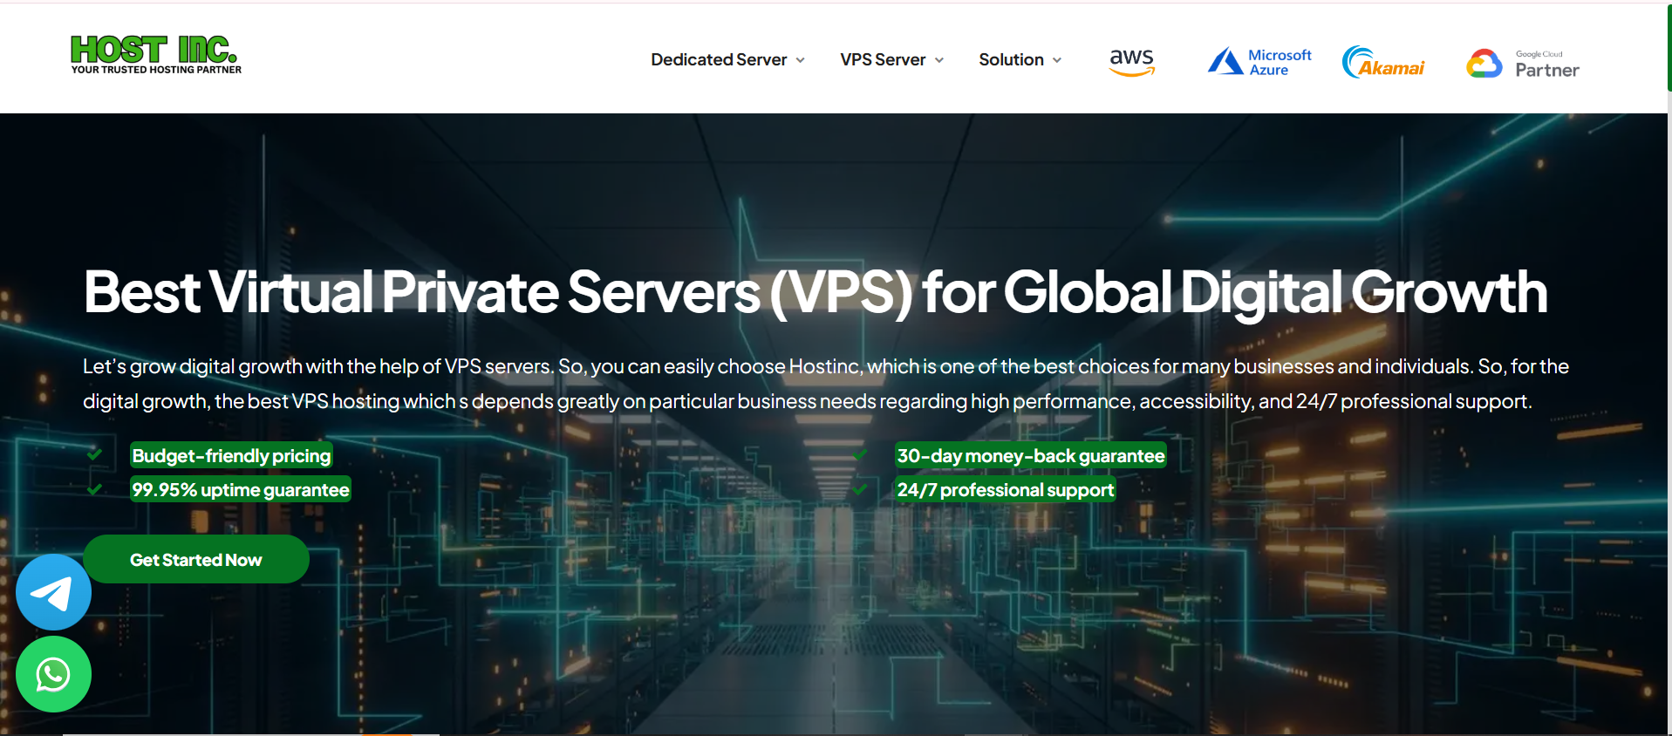Screen dimensions: 1672x736
Task: Click the 99.95% uptime guarantee label
Action: (241, 489)
